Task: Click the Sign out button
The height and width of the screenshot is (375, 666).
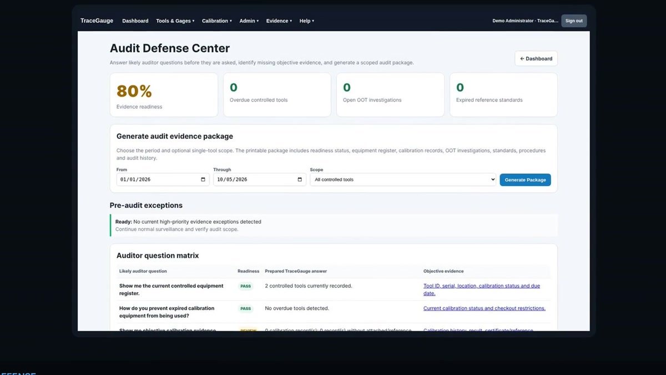Action: click(x=574, y=21)
